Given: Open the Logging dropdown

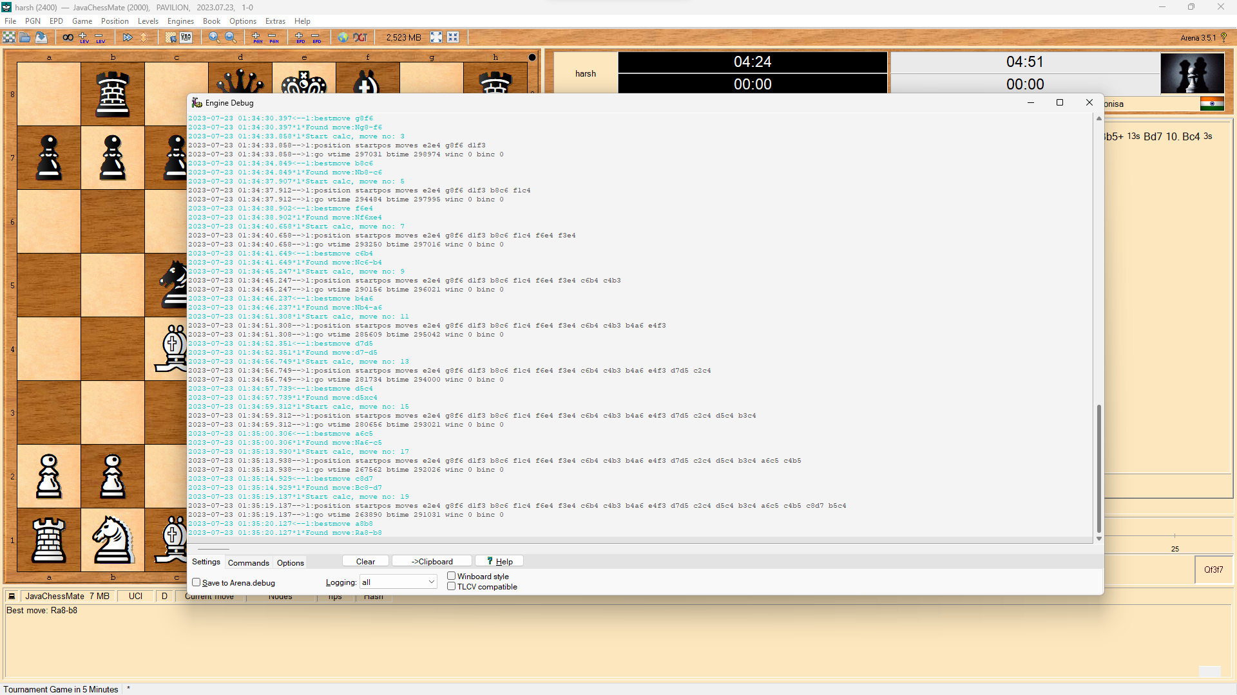Looking at the screenshot, I should (x=398, y=582).
